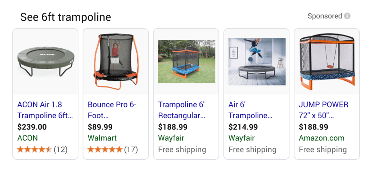372x172 pixels.
Task: Click the Sponsored info icon
Action: (x=347, y=16)
